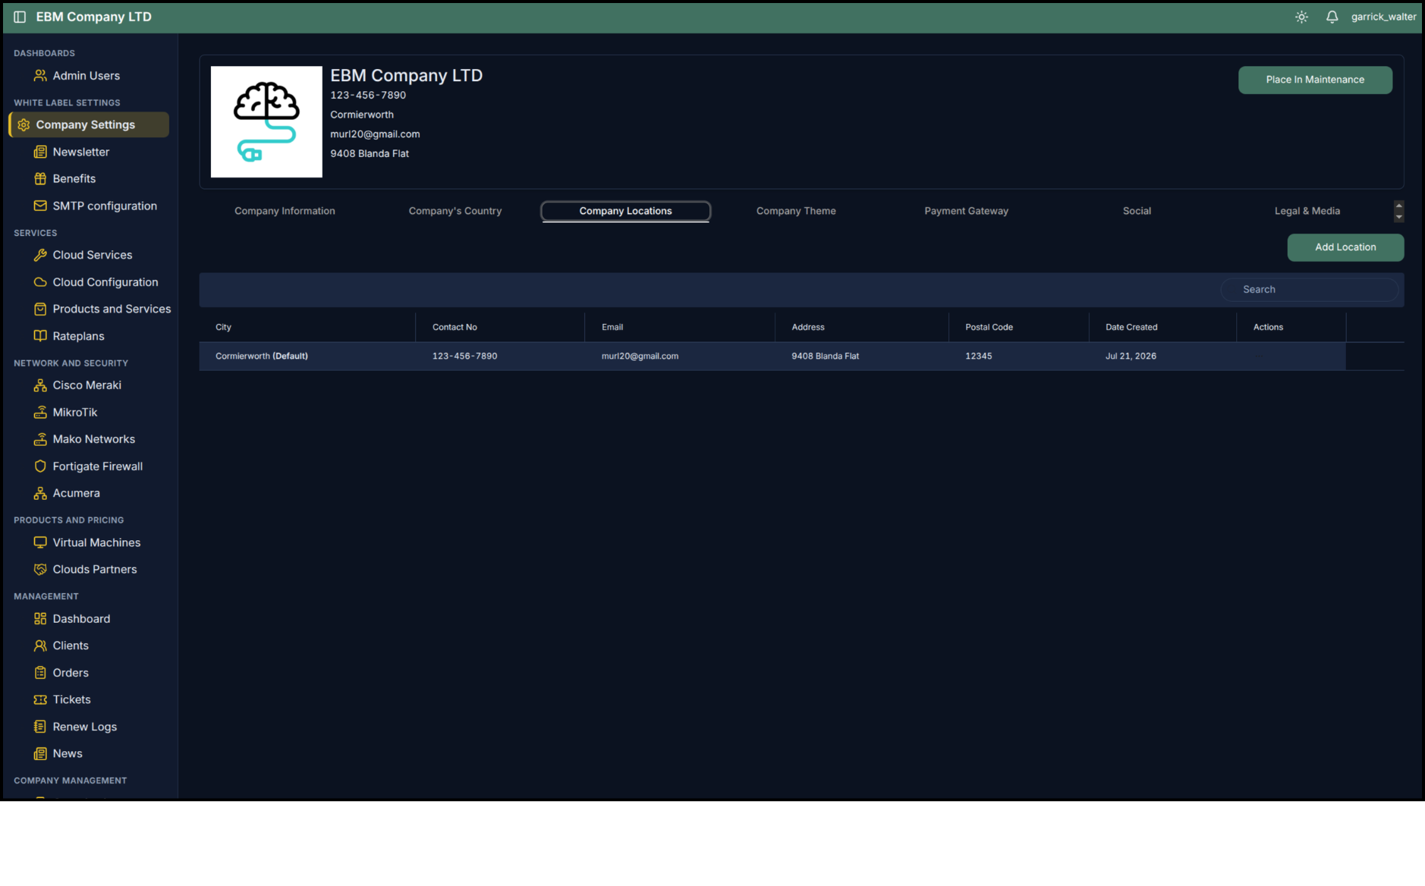Screen dimensions: 1425x886
Task: Go to Payment Gateway tab
Action: click(966, 211)
